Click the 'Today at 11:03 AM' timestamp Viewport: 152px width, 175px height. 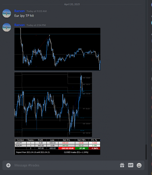tap(37, 11)
